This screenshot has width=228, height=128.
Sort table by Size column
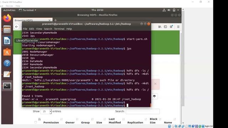[x=99, y=122]
